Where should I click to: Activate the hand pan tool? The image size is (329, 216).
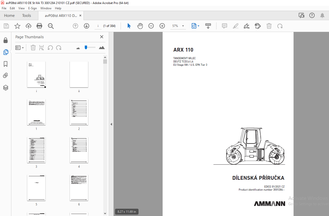pyautogui.click(x=140, y=26)
